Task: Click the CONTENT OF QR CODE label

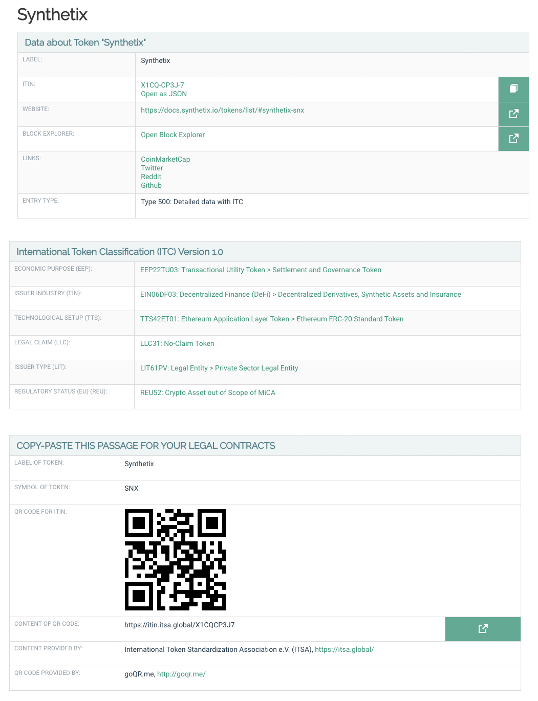Action: (x=47, y=624)
